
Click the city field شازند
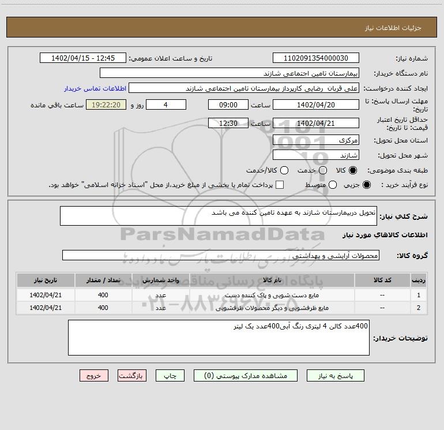tap(316, 155)
